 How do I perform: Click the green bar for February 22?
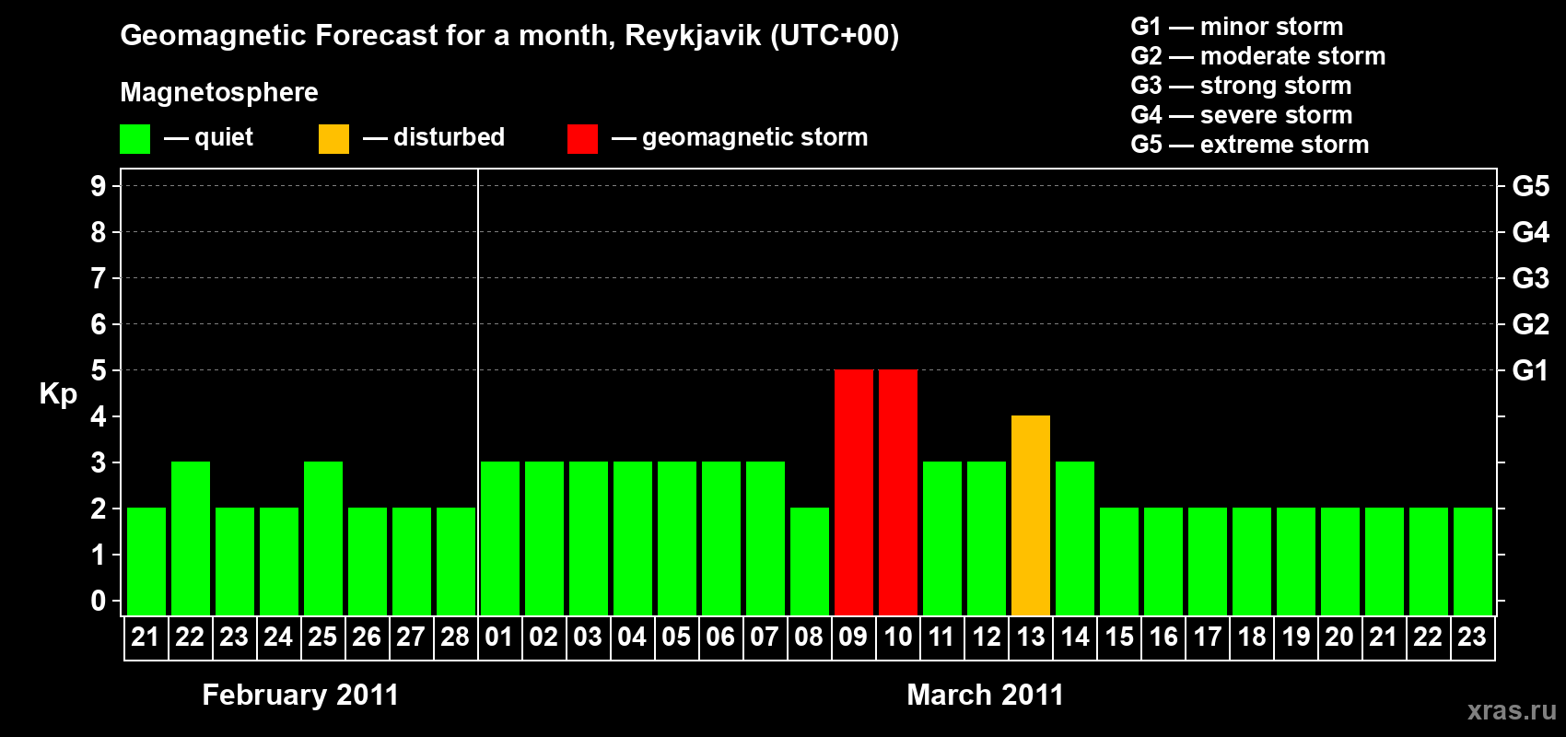tap(190, 539)
